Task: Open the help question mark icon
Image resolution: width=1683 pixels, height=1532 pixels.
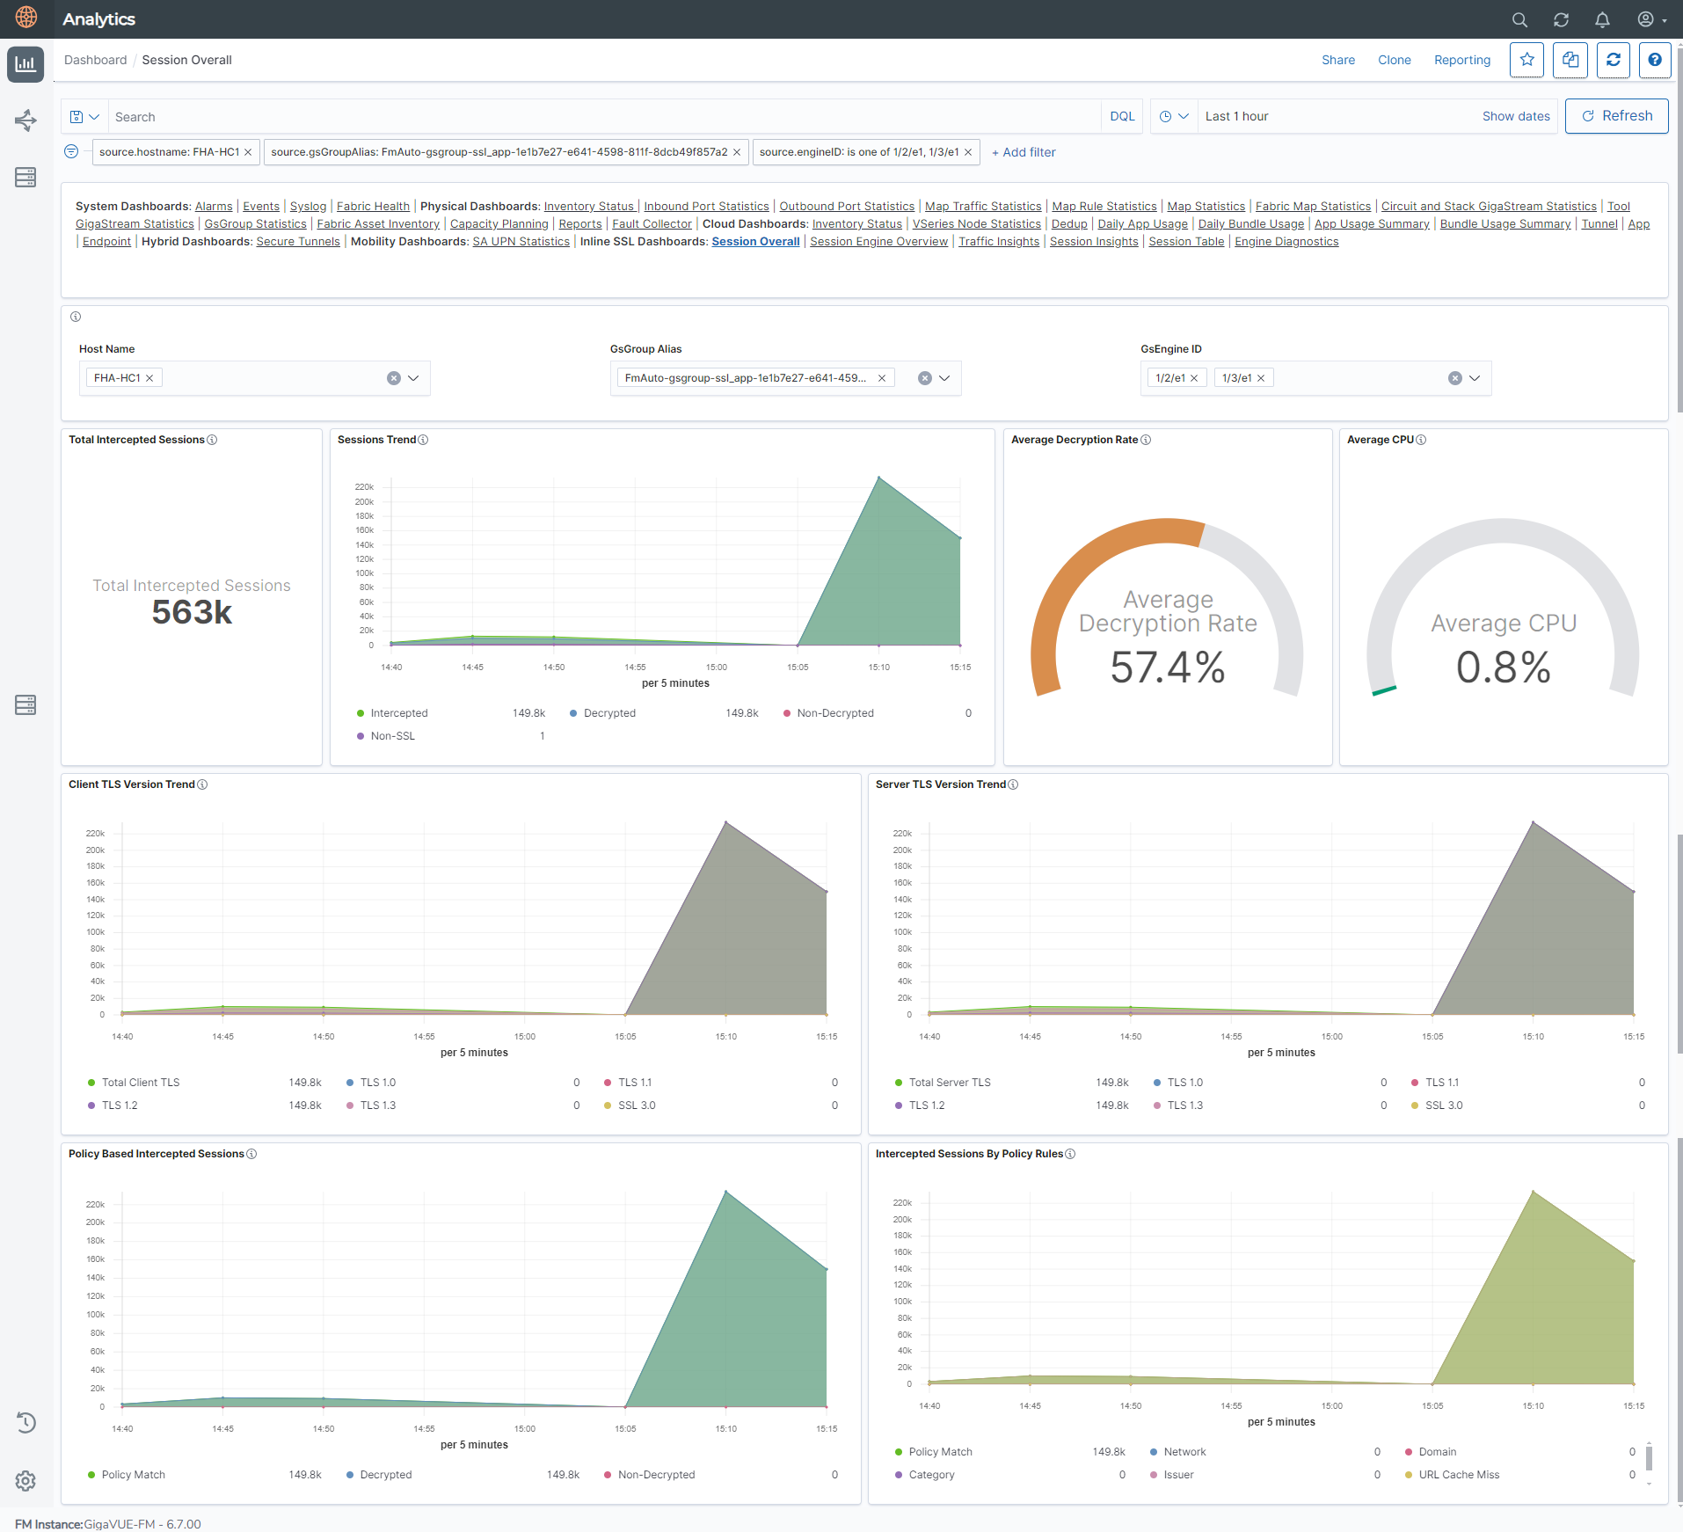Action: pyautogui.click(x=1654, y=60)
